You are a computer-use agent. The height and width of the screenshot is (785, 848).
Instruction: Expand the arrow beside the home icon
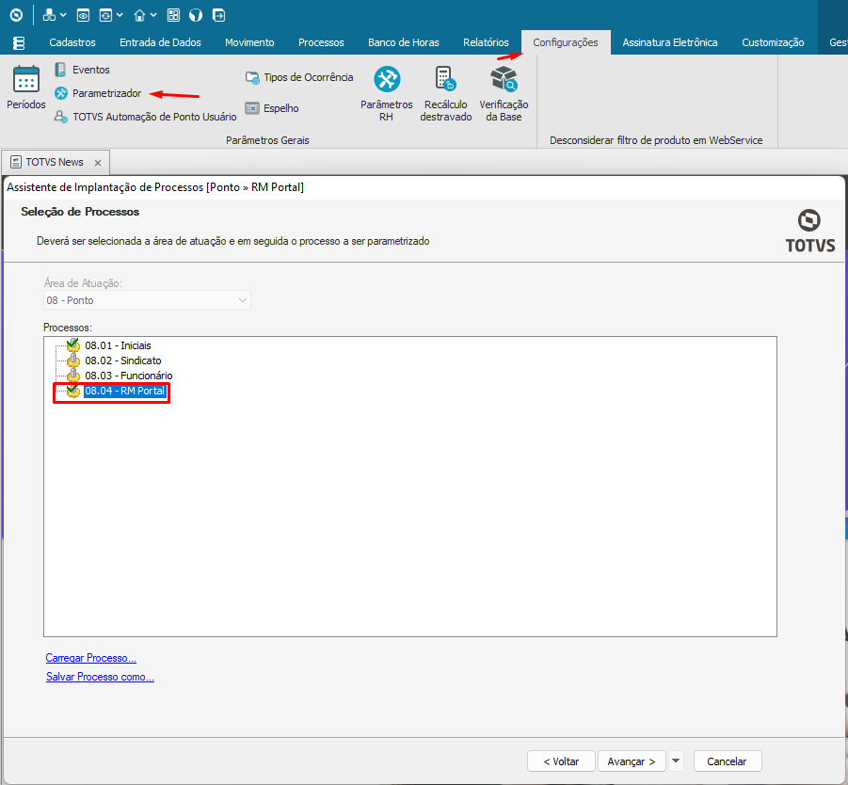click(x=153, y=15)
